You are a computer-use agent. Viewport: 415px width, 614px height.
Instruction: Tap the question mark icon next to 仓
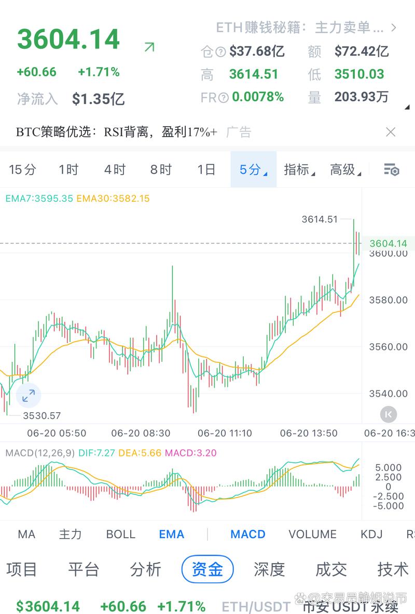[x=221, y=51]
